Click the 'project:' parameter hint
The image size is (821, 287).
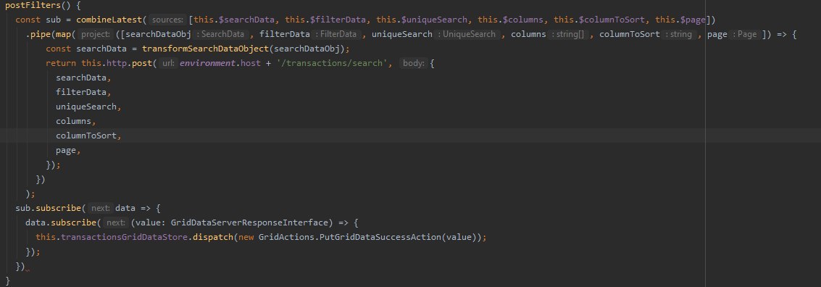click(x=96, y=35)
